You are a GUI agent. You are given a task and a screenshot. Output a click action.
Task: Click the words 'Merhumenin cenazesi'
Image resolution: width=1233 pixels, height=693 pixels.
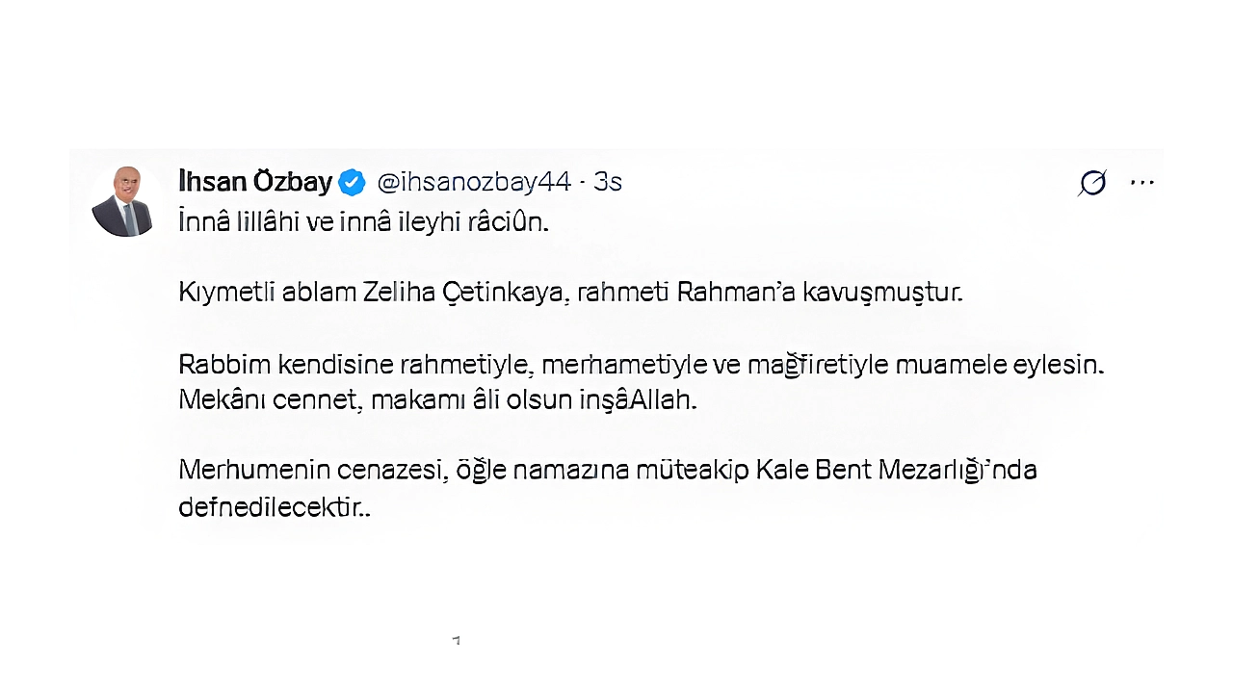(311, 471)
